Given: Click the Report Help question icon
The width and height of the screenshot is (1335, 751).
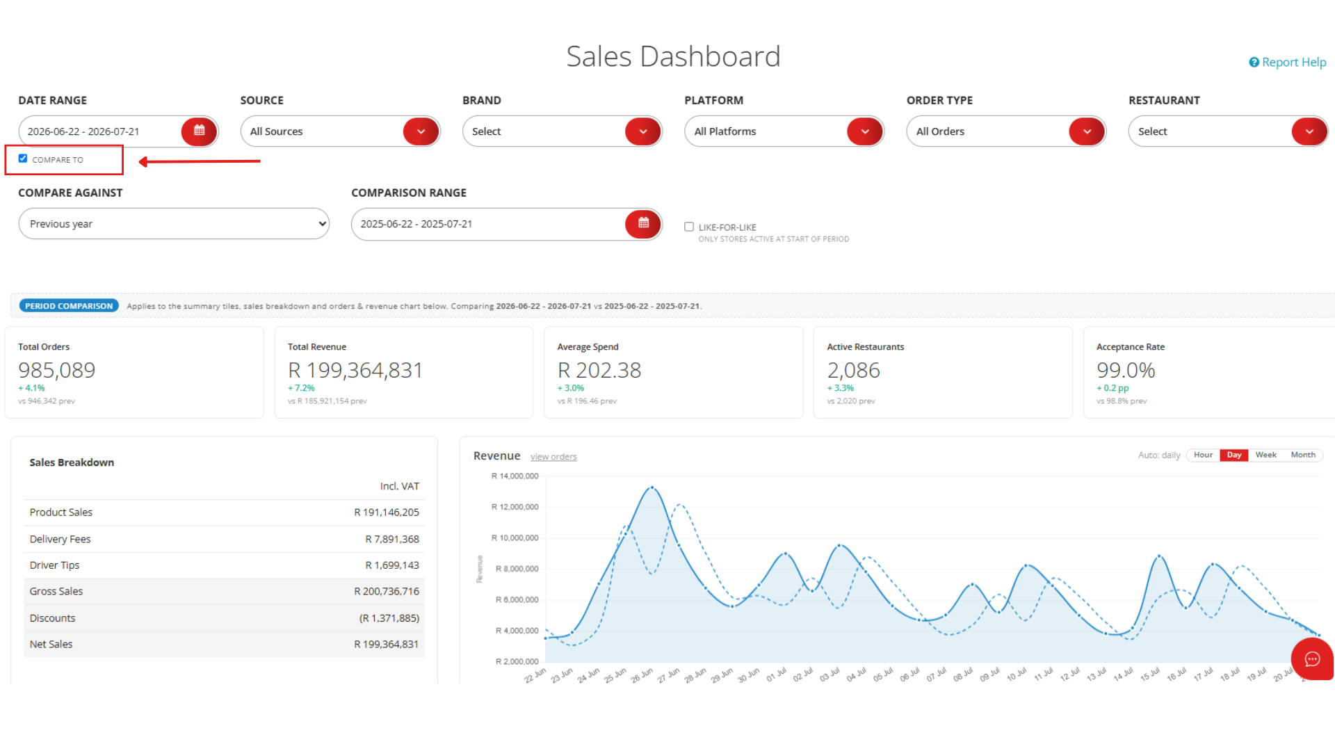Looking at the screenshot, I should (x=1254, y=63).
